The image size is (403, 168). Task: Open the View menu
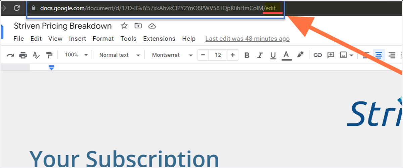55,39
